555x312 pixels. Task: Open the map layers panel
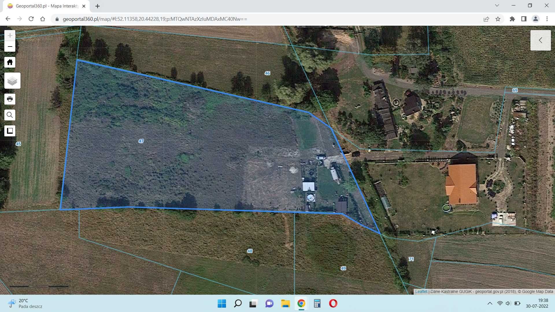coord(12,81)
